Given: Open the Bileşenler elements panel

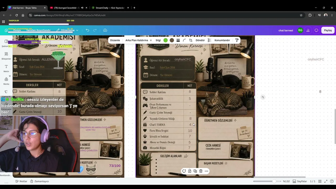Looking at the screenshot, I should point(6,56).
